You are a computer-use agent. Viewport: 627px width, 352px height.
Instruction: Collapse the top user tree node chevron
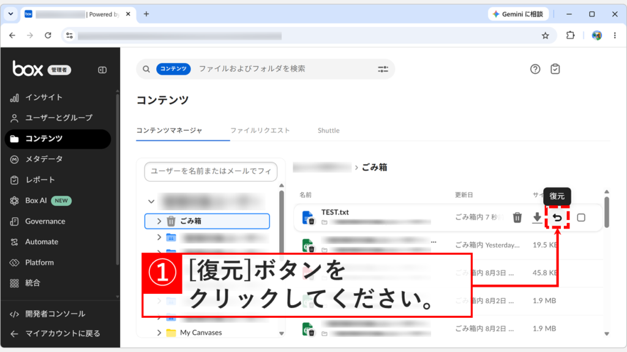(x=151, y=201)
